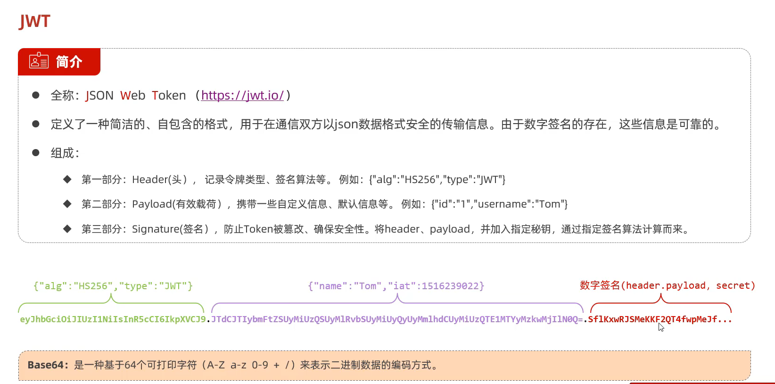The image size is (775, 384).
Task: Open the https://jwt.io/ hyperlink
Action: (x=242, y=95)
